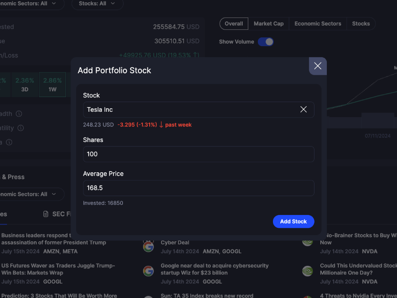Click GOOGL ticker under US Futures article
397x298 pixels.
(x=53, y=282)
